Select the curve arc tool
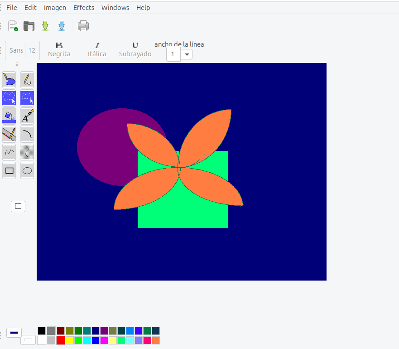This screenshot has height=349, width=399. tap(27, 134)
